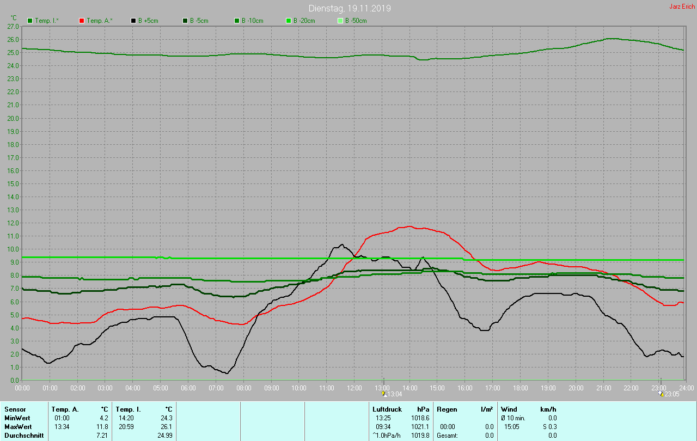The image size is (697, 441).
Task: Toggle the B -5cm legend entry
Action: (x=195, y=21)
